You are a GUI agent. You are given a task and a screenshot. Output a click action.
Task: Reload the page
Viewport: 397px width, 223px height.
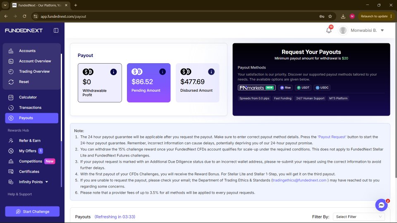point(24,17)
